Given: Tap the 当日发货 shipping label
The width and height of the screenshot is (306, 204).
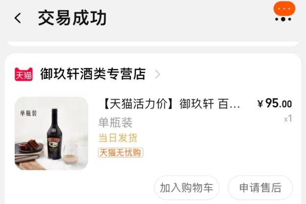Looking at the screenshot, I should click(x=118, y=138).
